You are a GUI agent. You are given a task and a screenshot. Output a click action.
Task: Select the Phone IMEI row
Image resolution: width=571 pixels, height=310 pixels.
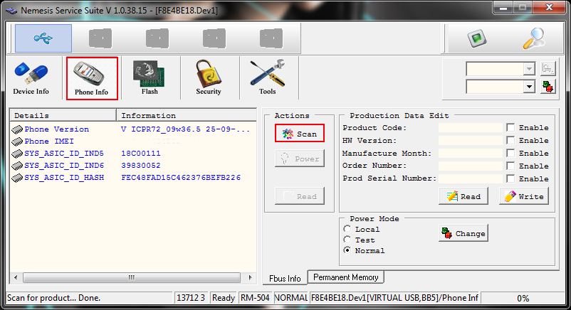point(133,141)
